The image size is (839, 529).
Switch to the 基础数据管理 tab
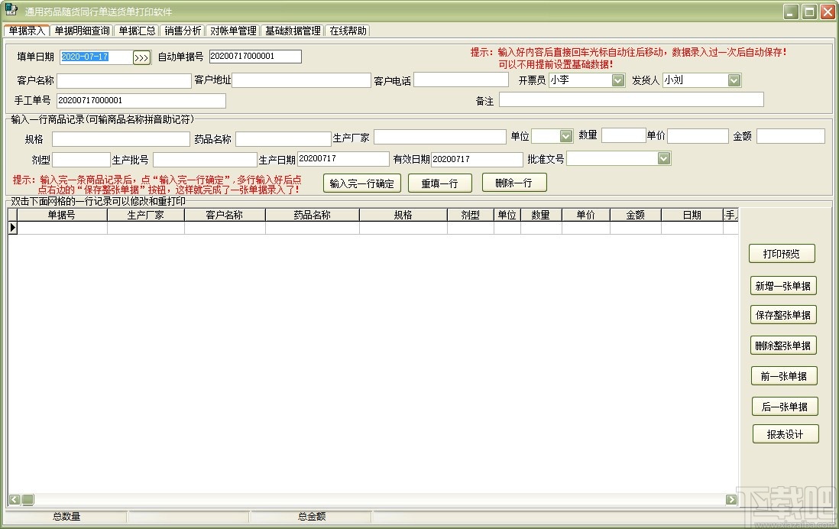tap(293, 31)
